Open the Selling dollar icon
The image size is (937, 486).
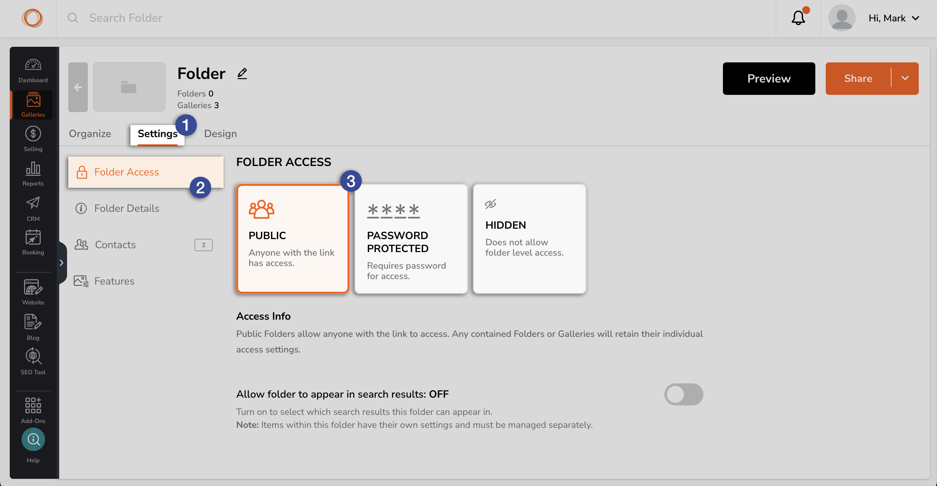point(33,134)
